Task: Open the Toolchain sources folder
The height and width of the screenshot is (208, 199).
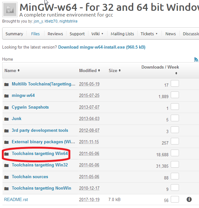Action: click(x=30, y=177)
